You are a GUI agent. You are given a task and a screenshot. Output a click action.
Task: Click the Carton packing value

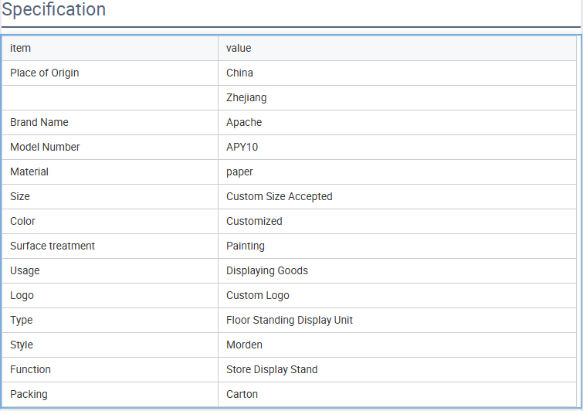coord(242,394)
